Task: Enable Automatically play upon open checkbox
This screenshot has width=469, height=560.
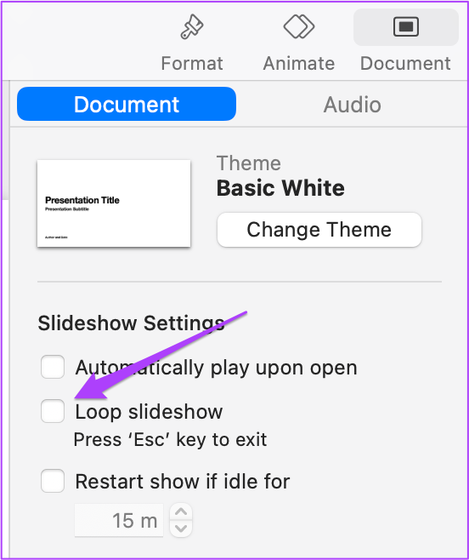Action: (x=53, y=367)
